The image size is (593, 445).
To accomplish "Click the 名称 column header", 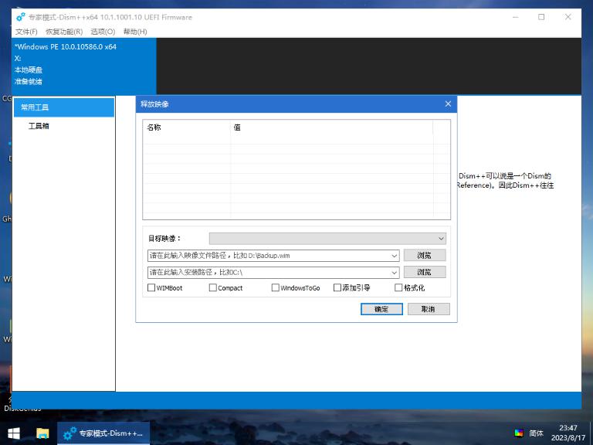I will [187, 127].
